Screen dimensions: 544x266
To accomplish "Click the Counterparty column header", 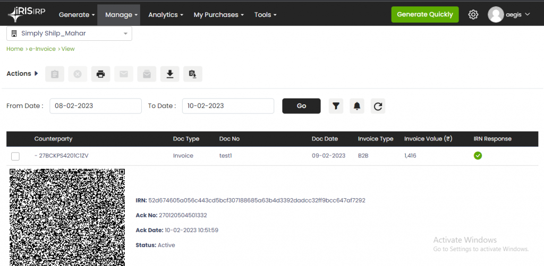I will [53, 139].
